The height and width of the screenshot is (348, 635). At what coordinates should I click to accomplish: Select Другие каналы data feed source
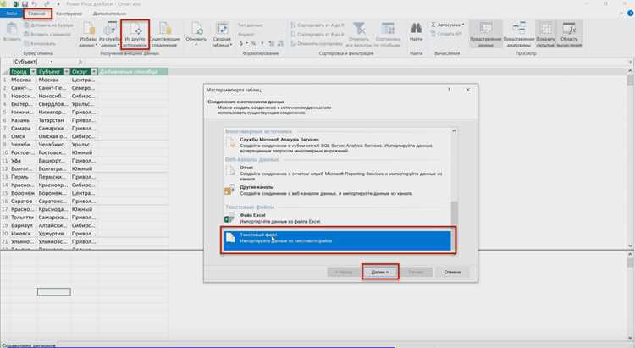click(x=339, y=191)
